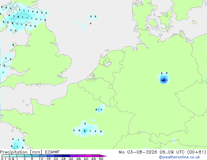This screenshot has width=207, height=160.
Task: Select the 30–35 mm purple legend swatch
Action: pyautogui.click(x=73, y=156)
